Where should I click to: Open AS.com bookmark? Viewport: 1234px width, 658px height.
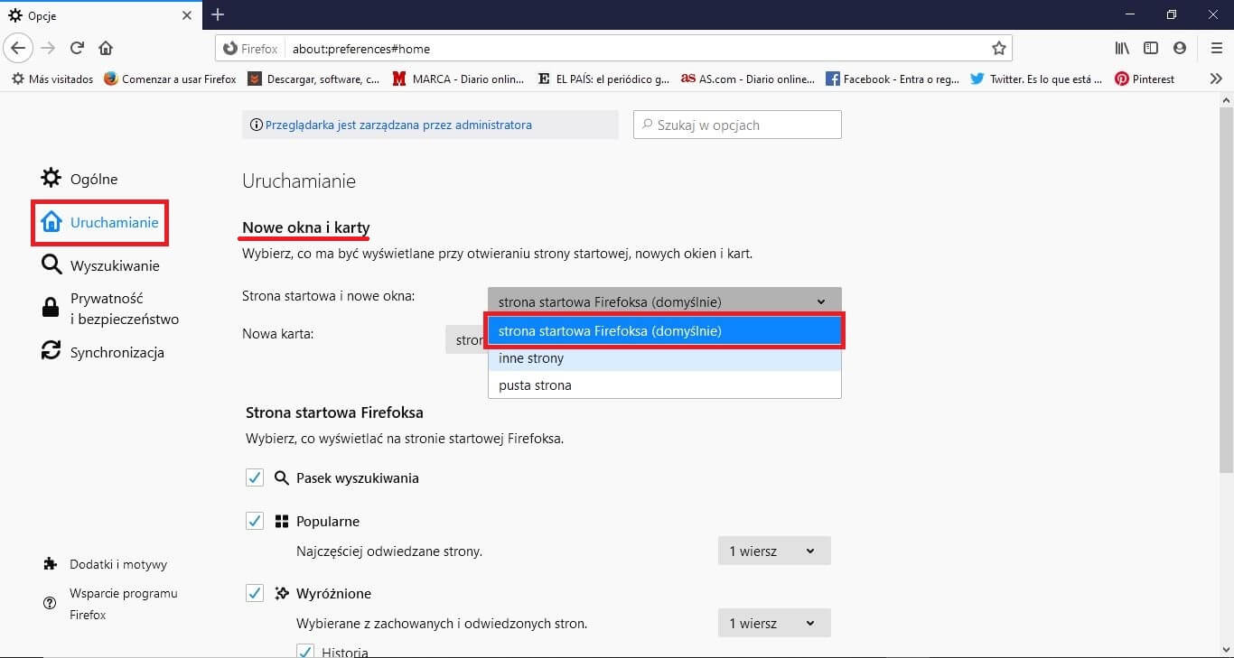pos(748,79)
